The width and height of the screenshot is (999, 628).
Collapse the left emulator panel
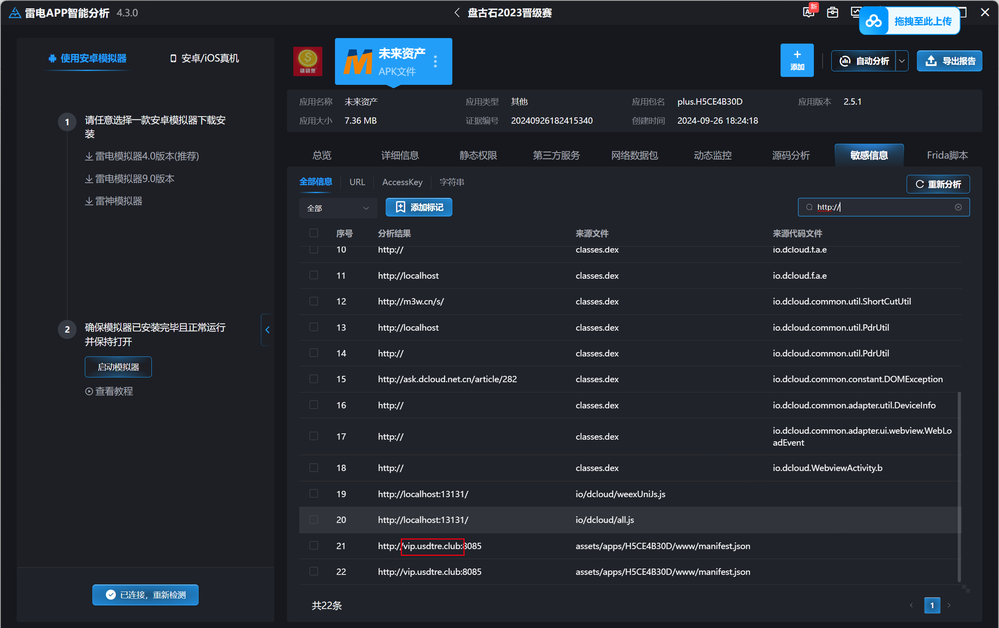(267, 330)
